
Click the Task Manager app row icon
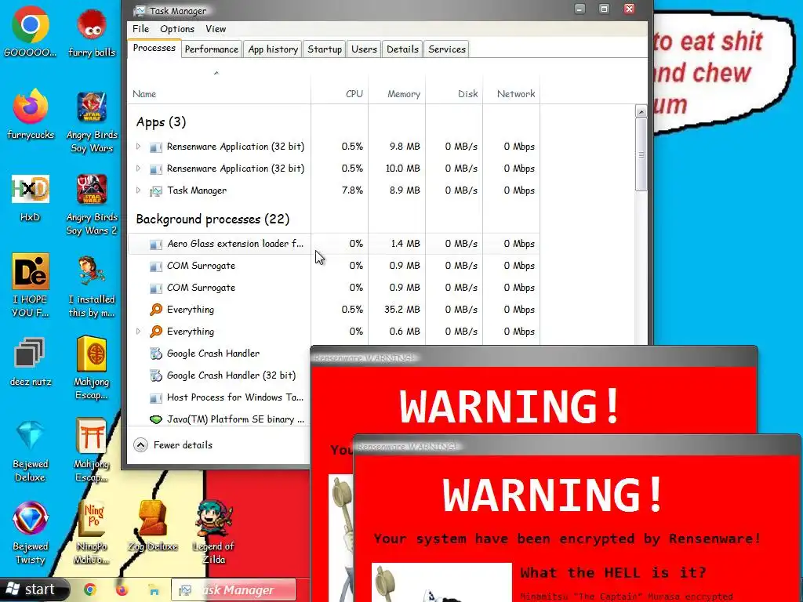coord(156,190)
